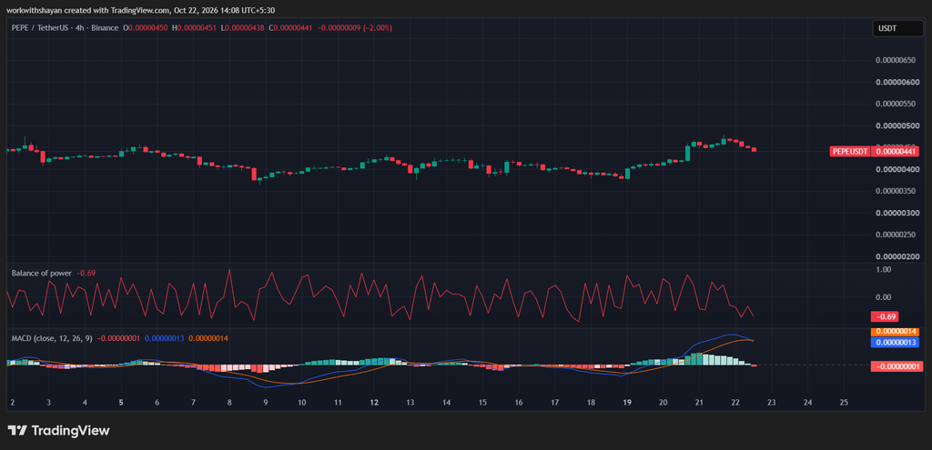932x450 pixels.
Task: Click the 0.00000300 price axis label
Action: tap(897, 213)
